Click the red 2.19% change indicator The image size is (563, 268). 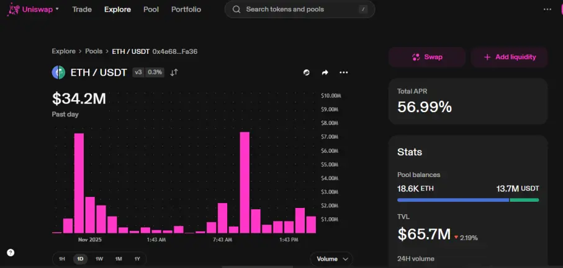coord(466,238)
